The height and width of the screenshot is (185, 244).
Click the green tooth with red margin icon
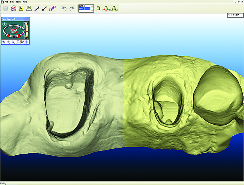[107, 8]
